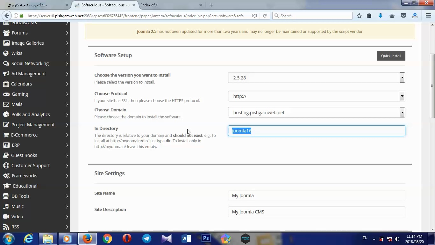The width and height of the screenshot is (435, 245).
Task: Click the Video camera icon
Action: (6, 217)
